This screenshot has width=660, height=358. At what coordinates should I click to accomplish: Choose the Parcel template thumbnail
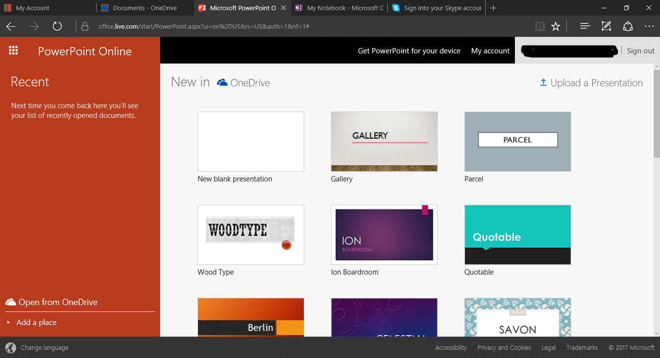(x=518, y=142)
